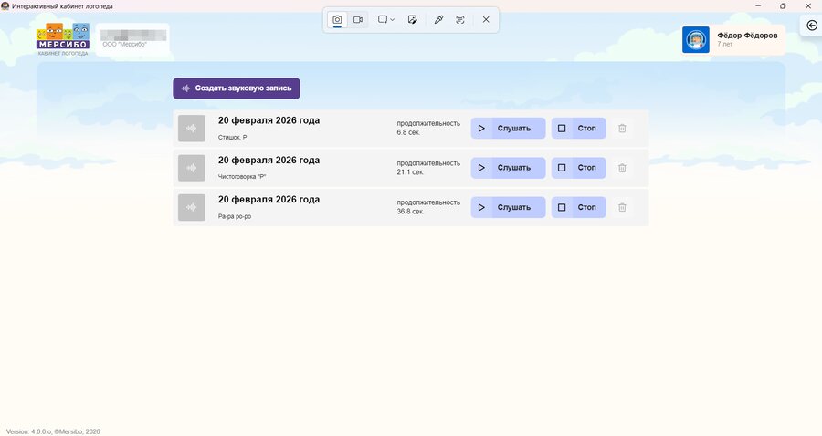Viewport: 822px width, 436px height.
Task: Play the Стишок, Р recording
Action: (x=508, y=129)
